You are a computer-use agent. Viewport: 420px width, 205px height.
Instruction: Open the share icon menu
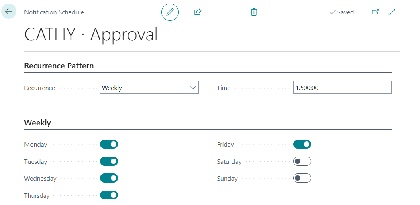(x=198, y=12)
